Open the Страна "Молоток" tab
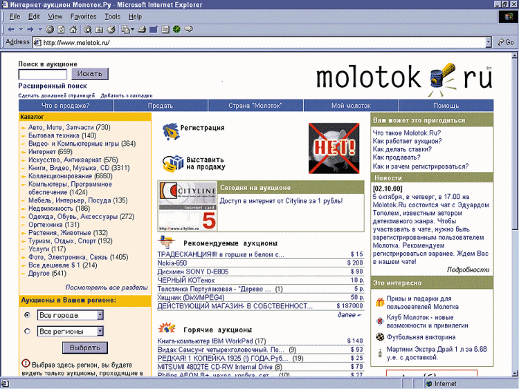 pyautogui.click(x=255, y=106)
